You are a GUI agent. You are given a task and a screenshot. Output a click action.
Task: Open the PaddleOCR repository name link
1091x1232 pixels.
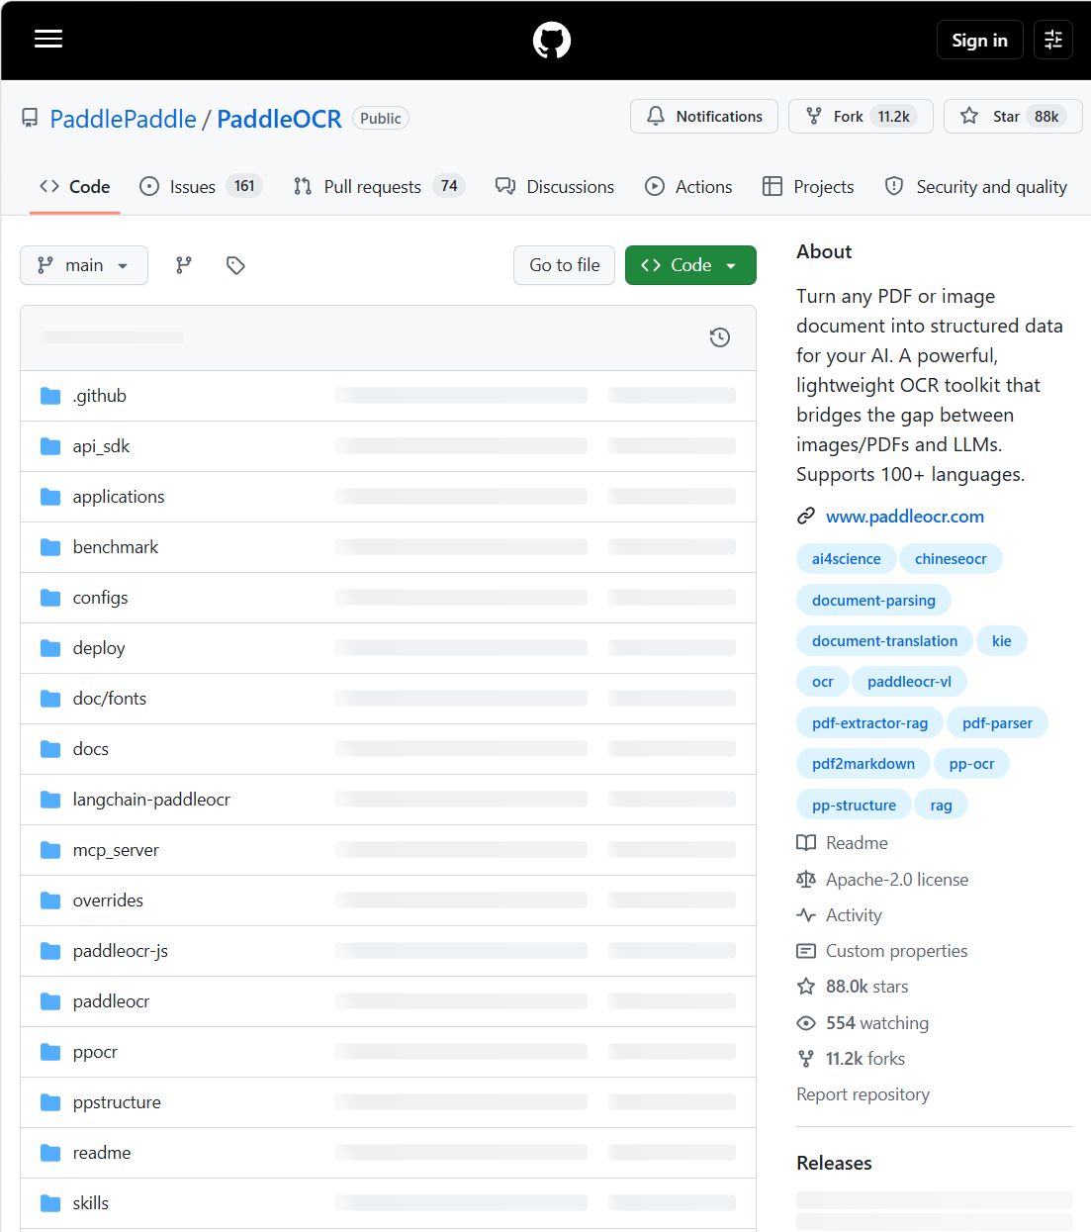click(279, 119)
